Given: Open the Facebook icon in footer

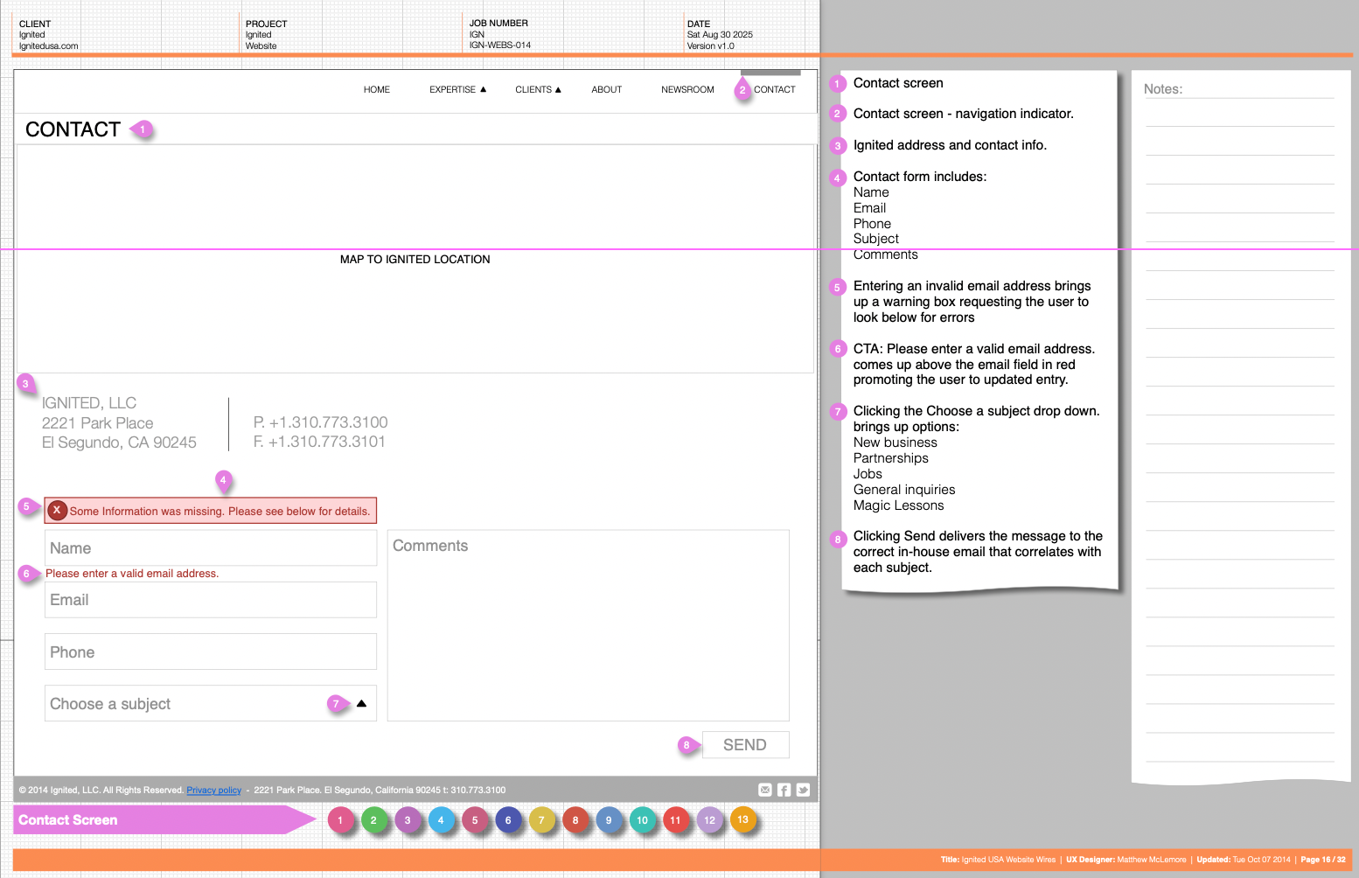Looking at the screenshot, I should [784, 790].
